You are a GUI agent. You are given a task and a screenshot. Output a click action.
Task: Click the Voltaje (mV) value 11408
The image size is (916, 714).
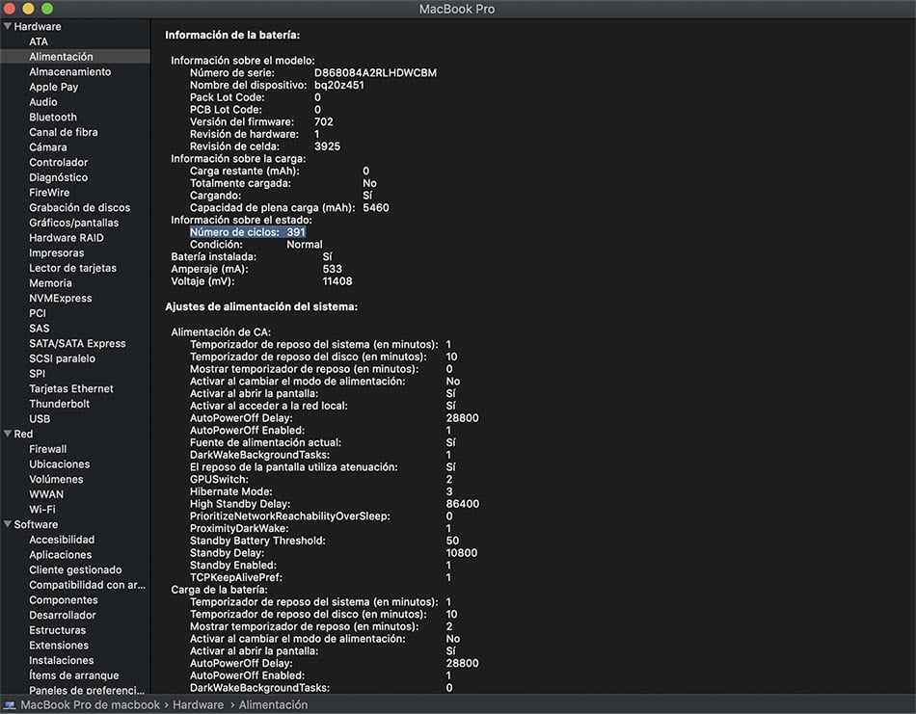coord(337,281)
